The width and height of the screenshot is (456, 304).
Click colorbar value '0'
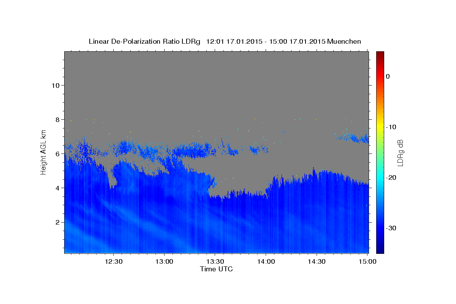388,76
